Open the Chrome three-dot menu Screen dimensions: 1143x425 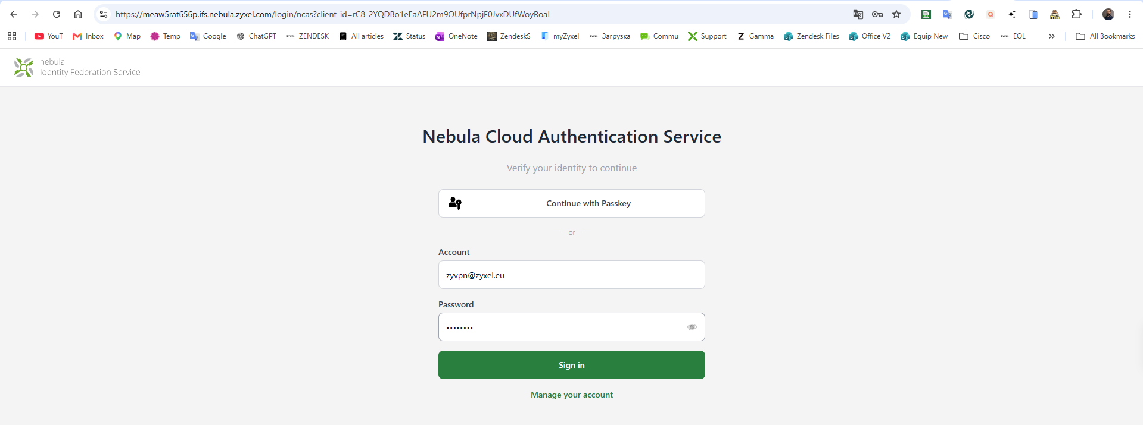[1130, 14]
